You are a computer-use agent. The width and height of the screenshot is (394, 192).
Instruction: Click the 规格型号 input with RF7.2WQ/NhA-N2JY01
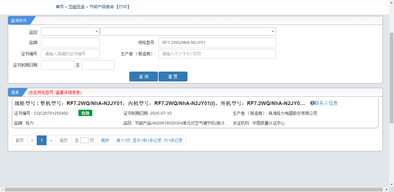tap(217, 42)
